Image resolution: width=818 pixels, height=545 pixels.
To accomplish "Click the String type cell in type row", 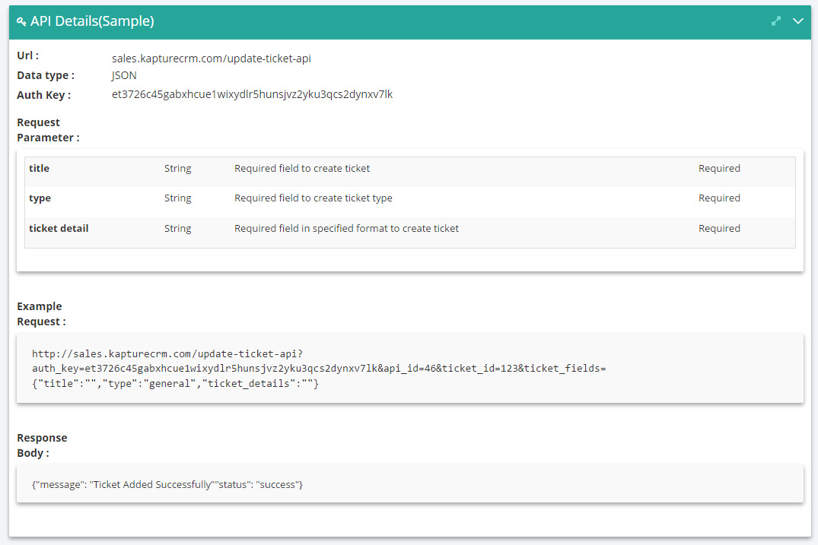I will point(178,198).
